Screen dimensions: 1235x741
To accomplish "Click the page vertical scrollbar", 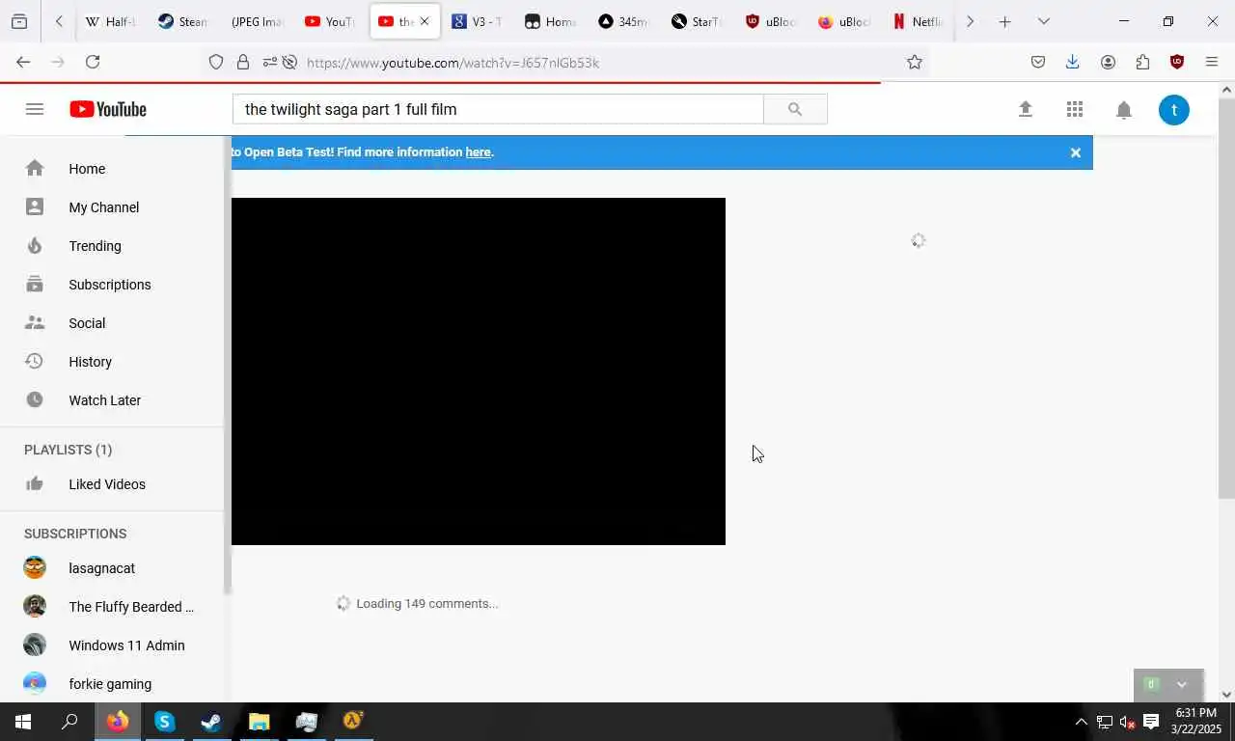I will (x=1226, y=299).
